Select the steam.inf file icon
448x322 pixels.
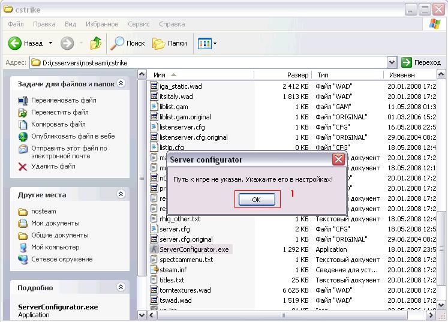(154, 270)
